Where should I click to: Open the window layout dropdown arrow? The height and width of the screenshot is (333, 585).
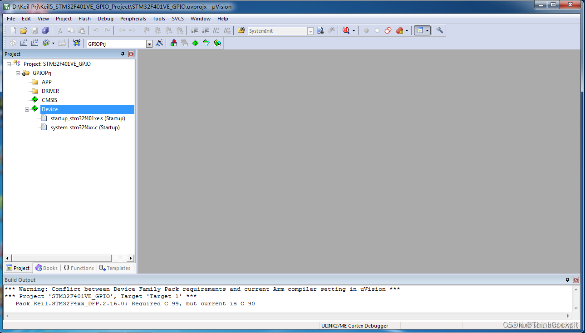click(x=427, y=31)
